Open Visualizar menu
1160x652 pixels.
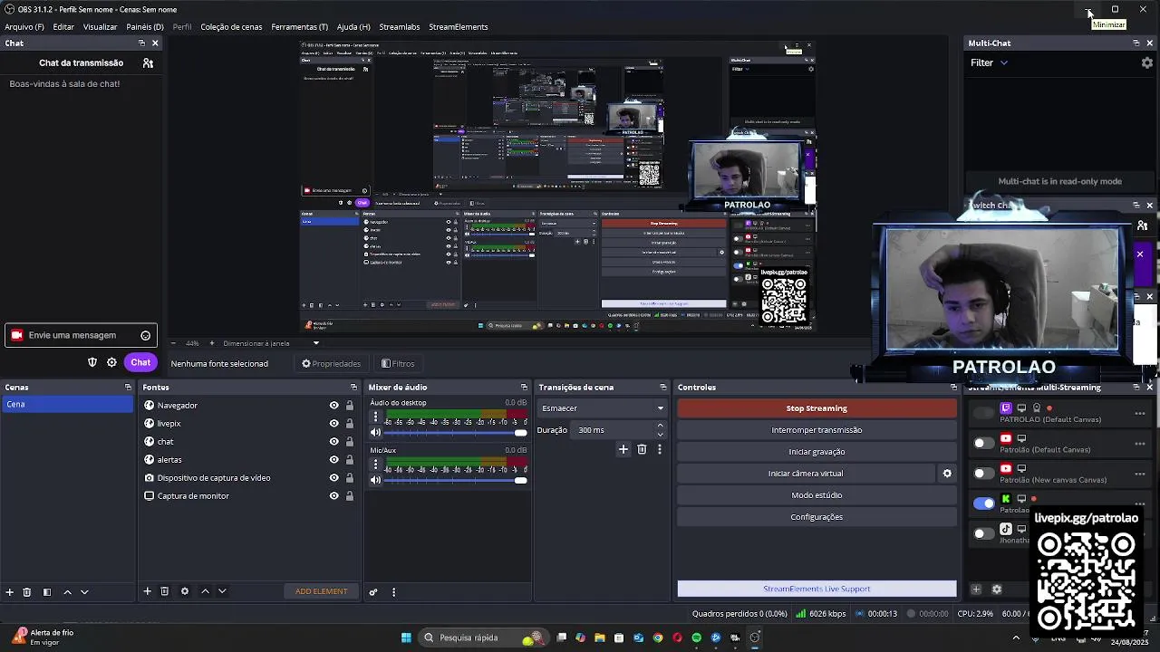(x=101, y=27)
